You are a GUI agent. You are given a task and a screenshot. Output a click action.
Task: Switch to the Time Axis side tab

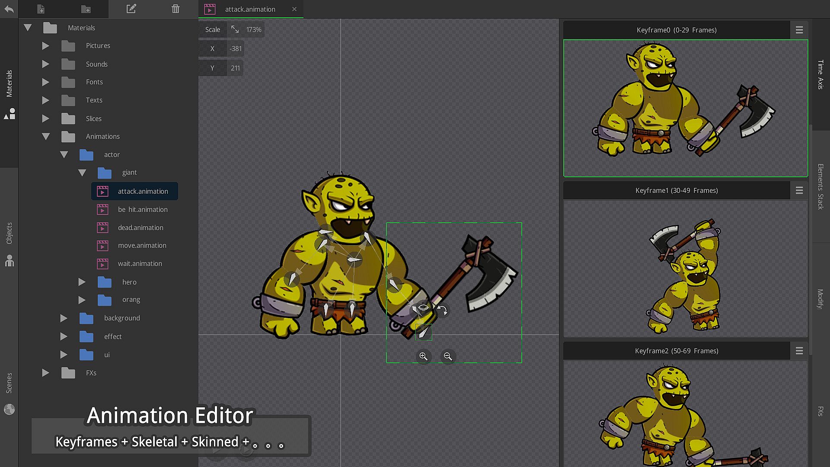coord(820,74)
